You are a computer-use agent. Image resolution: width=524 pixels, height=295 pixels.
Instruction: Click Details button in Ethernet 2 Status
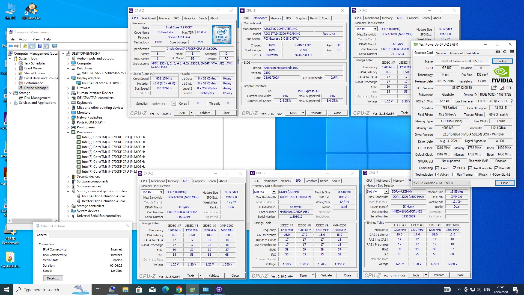(53, 278)
